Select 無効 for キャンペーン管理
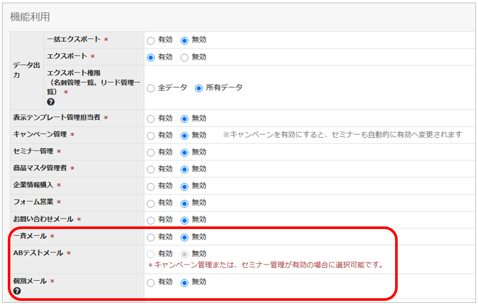Screen dimensions: 478x306 click(x=185, y=135)
